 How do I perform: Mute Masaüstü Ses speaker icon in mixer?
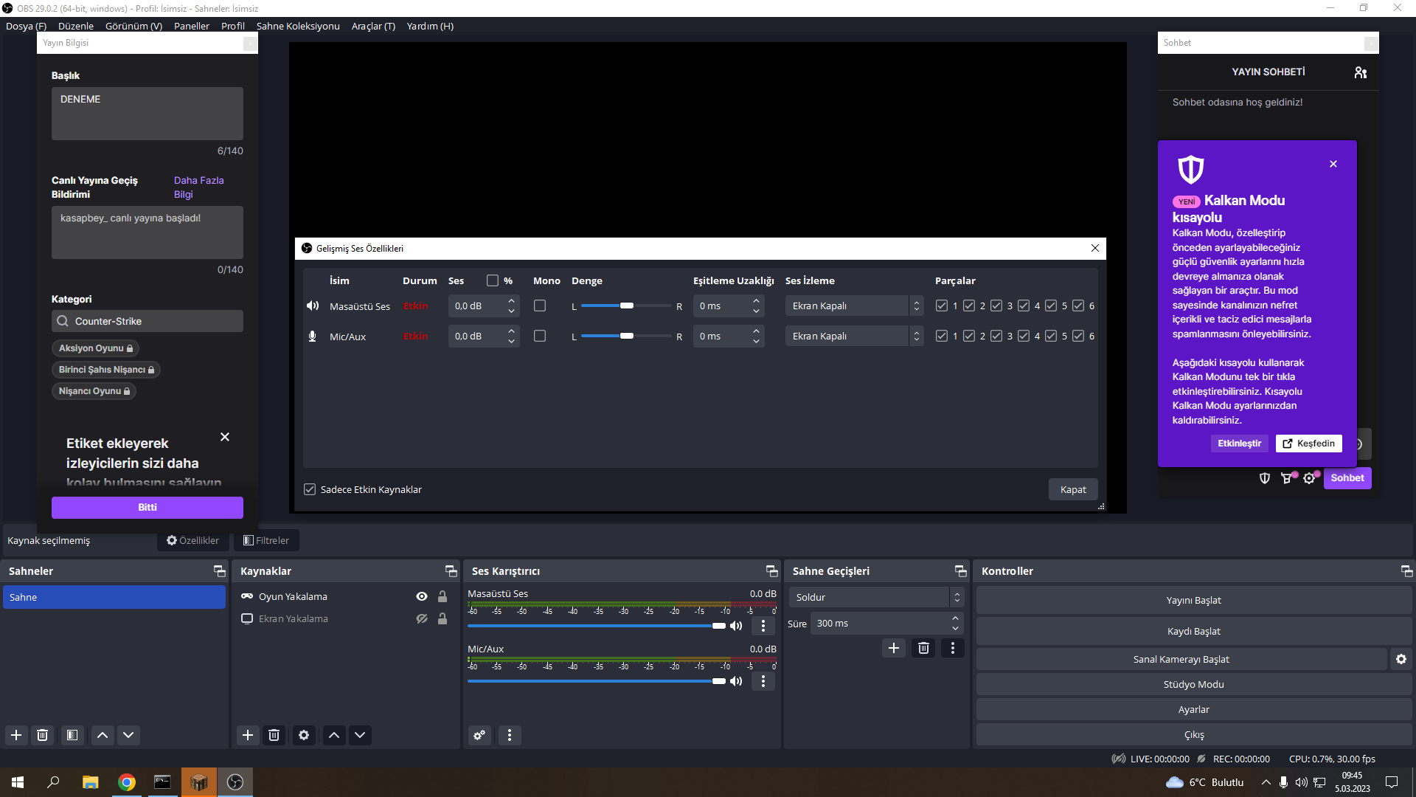click(x=736, y=626)
